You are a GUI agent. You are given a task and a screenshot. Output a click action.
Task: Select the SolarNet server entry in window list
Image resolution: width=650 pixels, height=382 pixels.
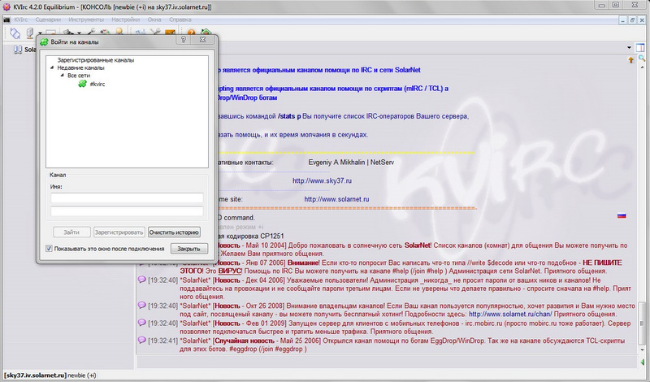click(25, 50)
